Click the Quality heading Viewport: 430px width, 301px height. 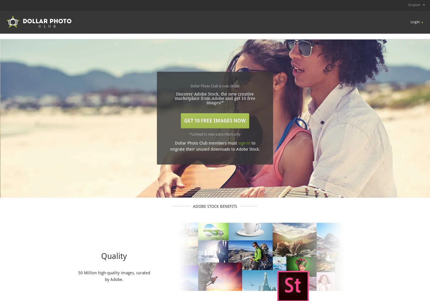tap(114, 256)
